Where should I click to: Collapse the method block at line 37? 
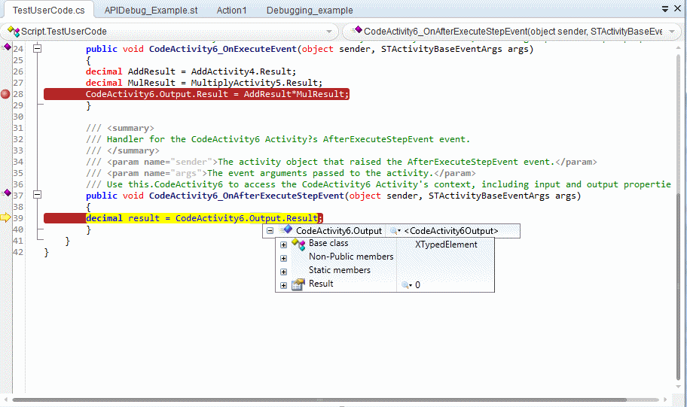36,196
